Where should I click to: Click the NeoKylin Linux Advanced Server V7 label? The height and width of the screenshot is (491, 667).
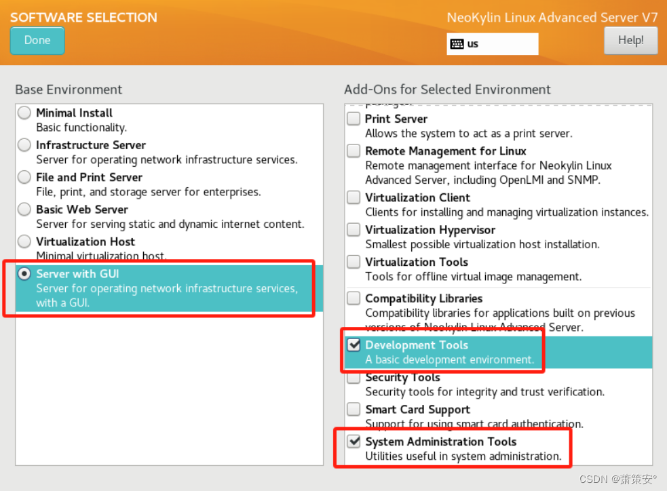click(552, 18)
